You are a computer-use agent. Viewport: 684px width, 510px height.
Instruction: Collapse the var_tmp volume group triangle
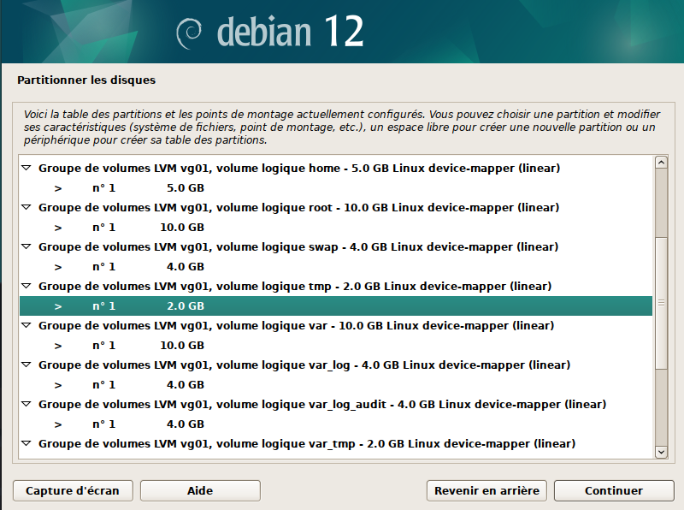pyautogui.click(x=26, y=444)
